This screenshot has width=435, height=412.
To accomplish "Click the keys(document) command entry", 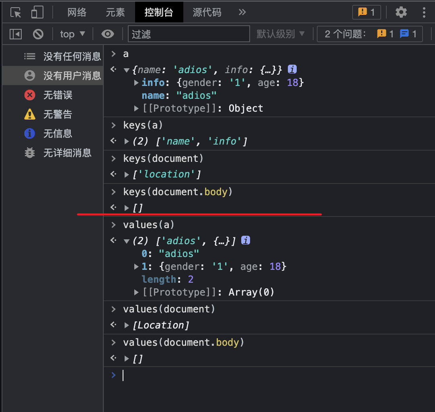I will coord(163,159).
